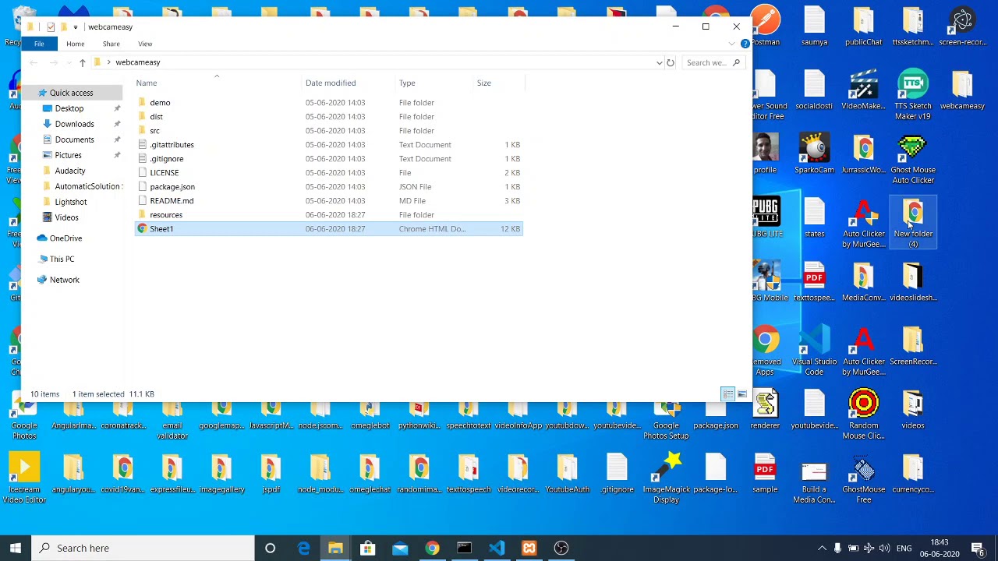
Task: Sort files by Date modified column header
Action: (331, 83)
